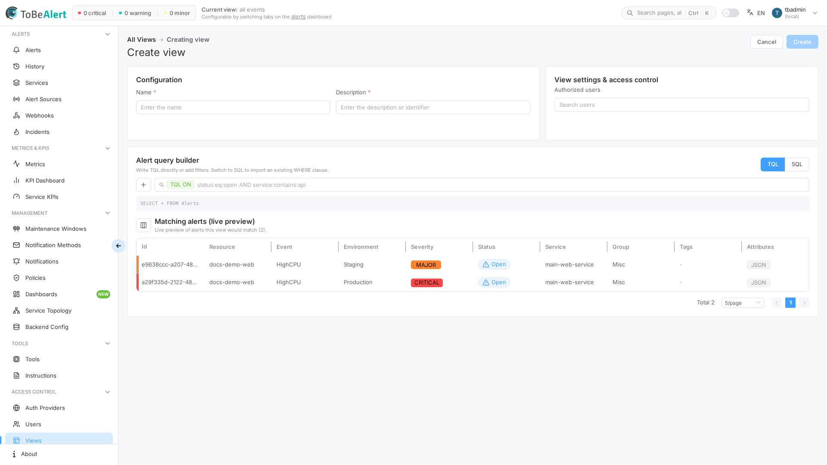827x465 pixels.
Task: Open column settings for matching alerts
Action: pyautogui.click(x=143, y=225)
